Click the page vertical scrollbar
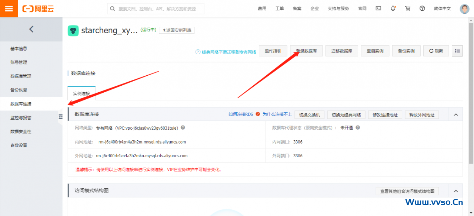The height and width of the screenshot is (216, 474). click(471, 92)
